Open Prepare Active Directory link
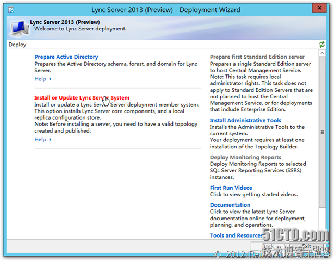 click(66, 57)
